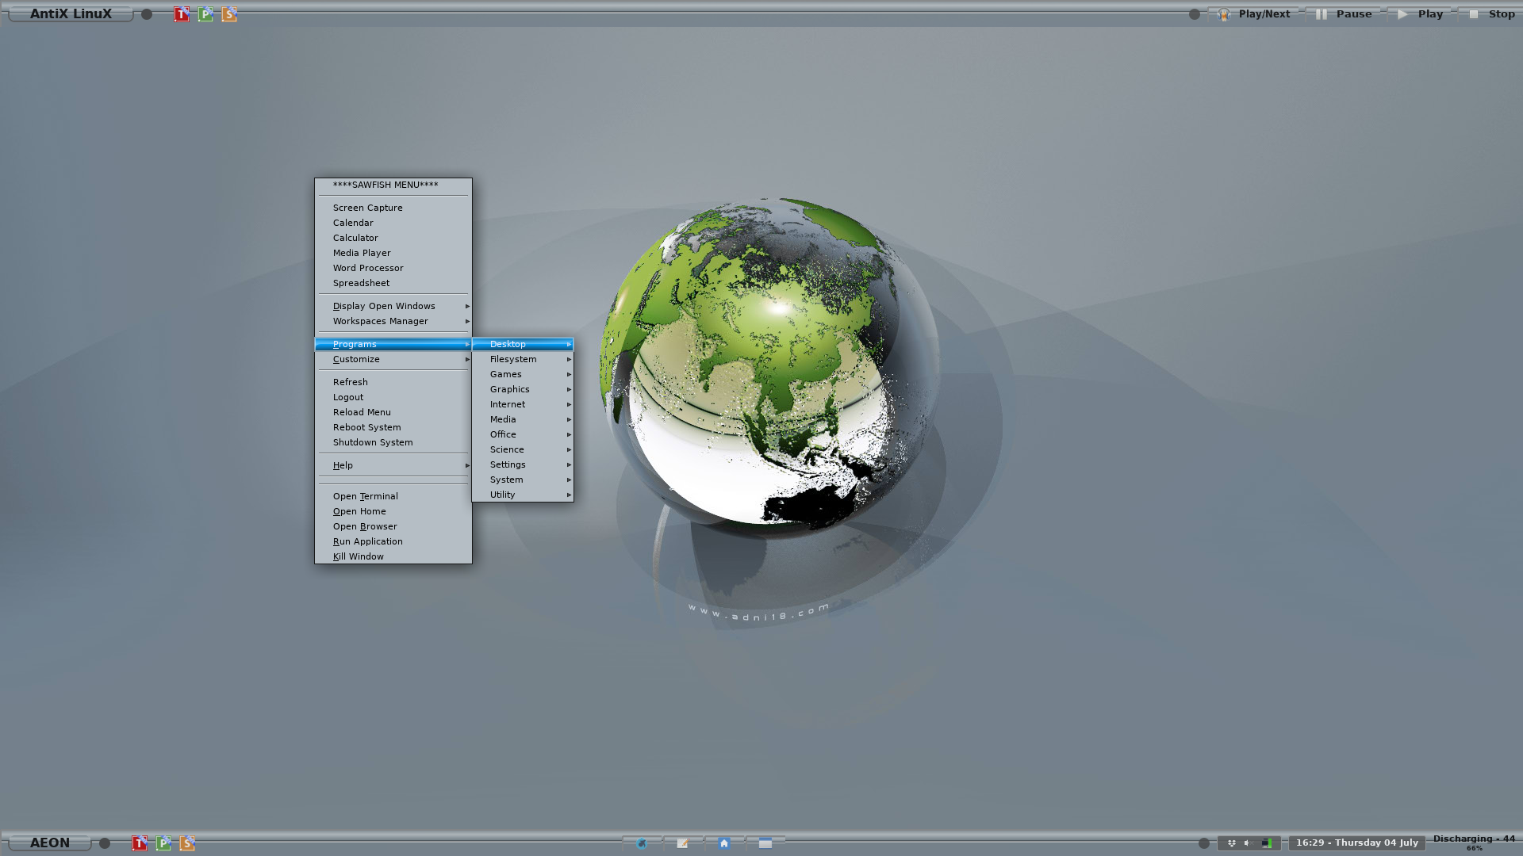Click the green network monitor tray icon

[x=1267, y=843]
